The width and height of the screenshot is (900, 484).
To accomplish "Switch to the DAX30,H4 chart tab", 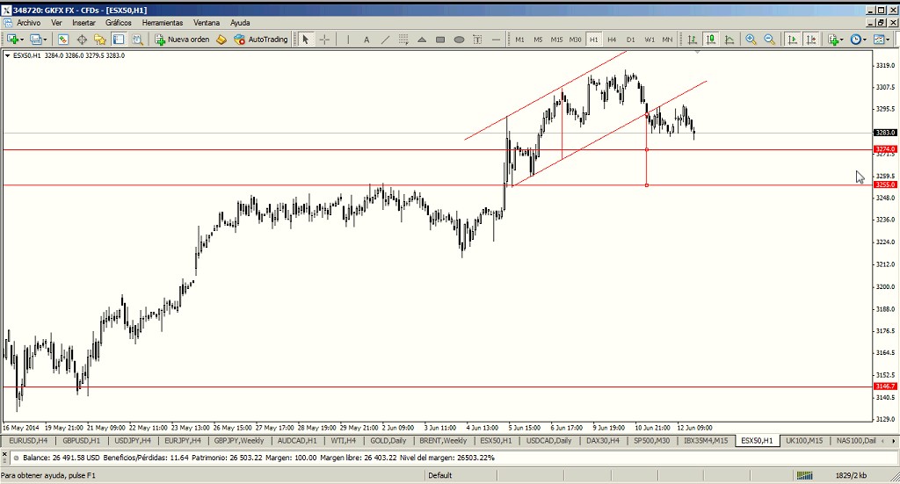I will pyautogui.click(x=603, y=441).
